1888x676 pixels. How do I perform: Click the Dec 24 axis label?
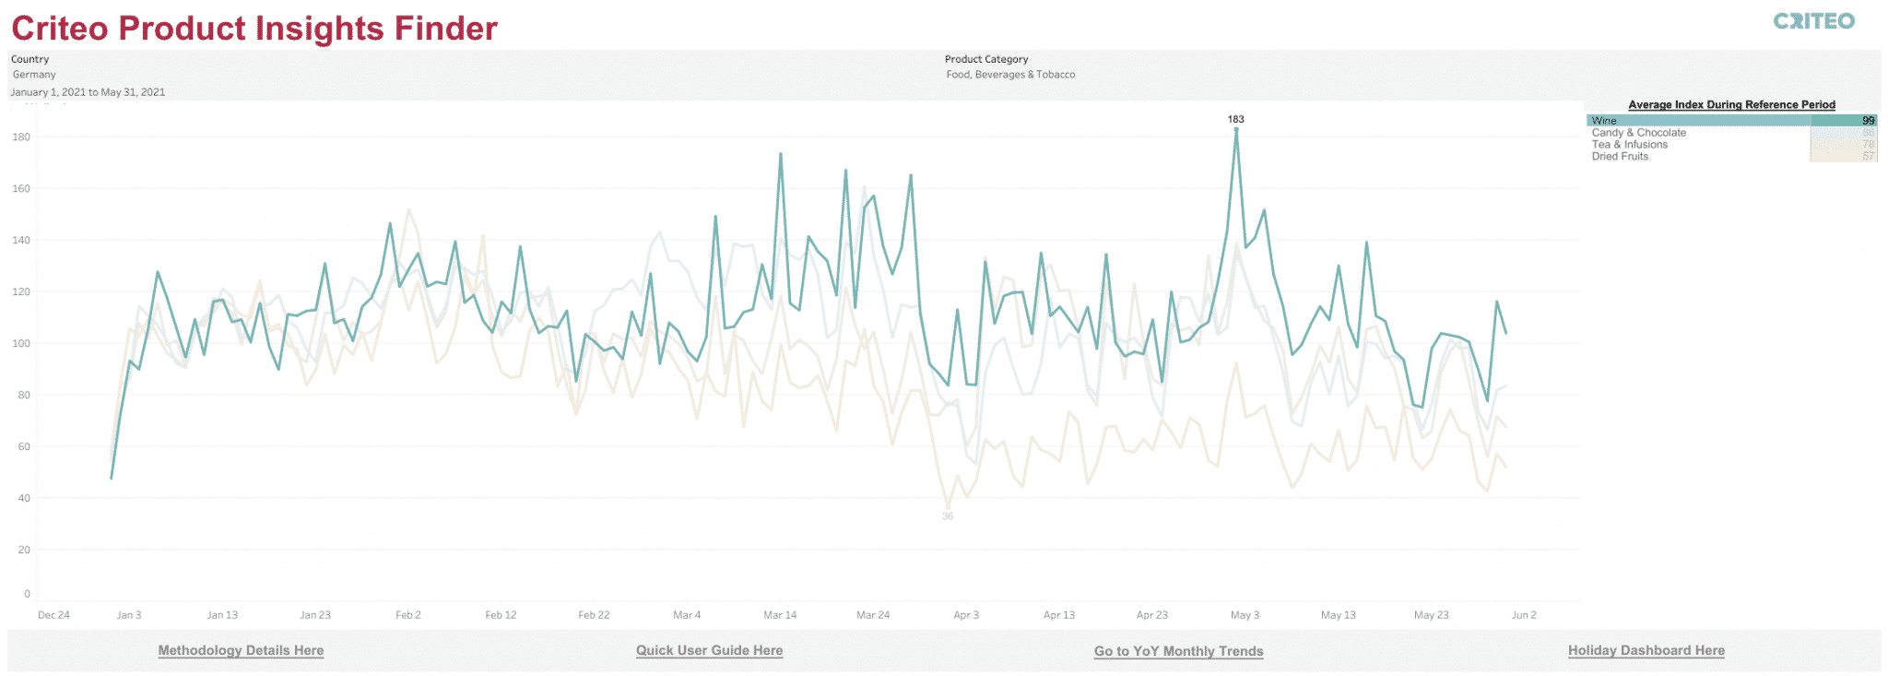tap(53, 614)
